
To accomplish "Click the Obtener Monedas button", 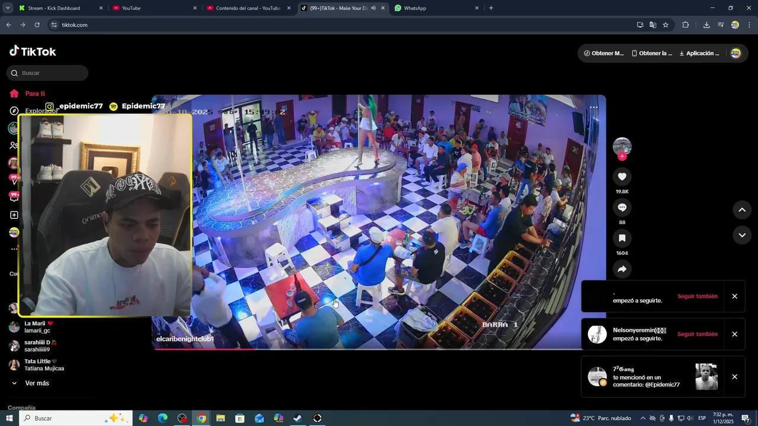I will [x=603, y=53].
